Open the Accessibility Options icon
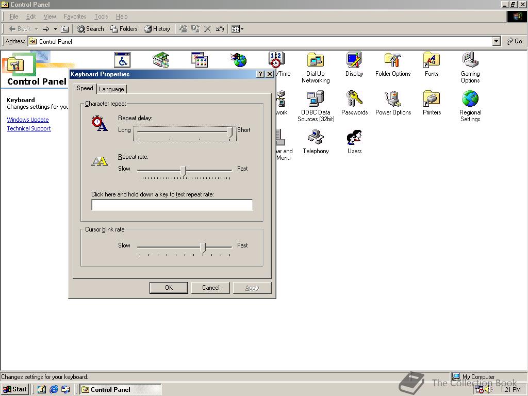The image size is (528, 396). pyautogui.click(x=122, y=60)
